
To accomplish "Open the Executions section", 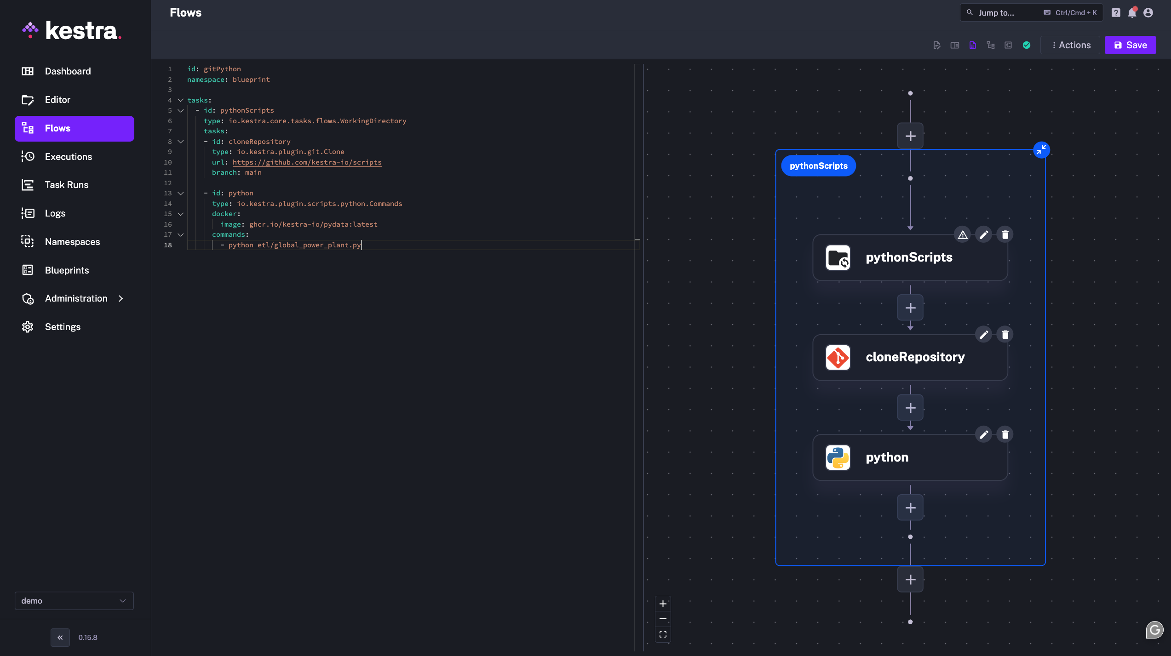I will (69, 157).
